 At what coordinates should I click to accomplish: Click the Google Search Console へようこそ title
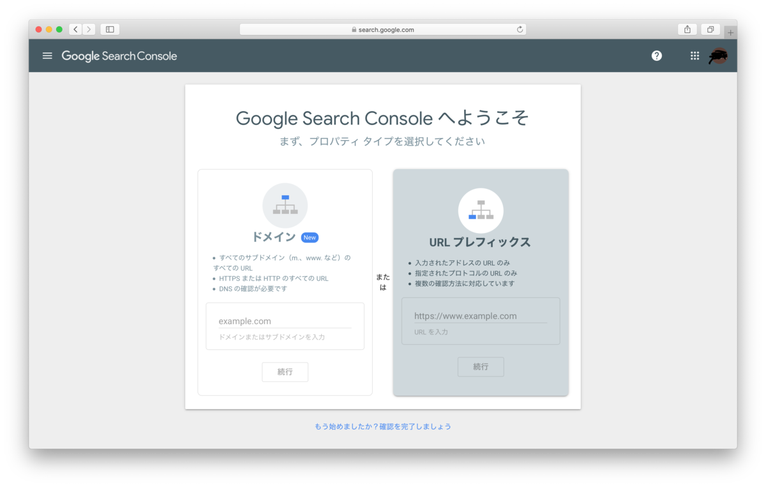click(x=382, y=118)
